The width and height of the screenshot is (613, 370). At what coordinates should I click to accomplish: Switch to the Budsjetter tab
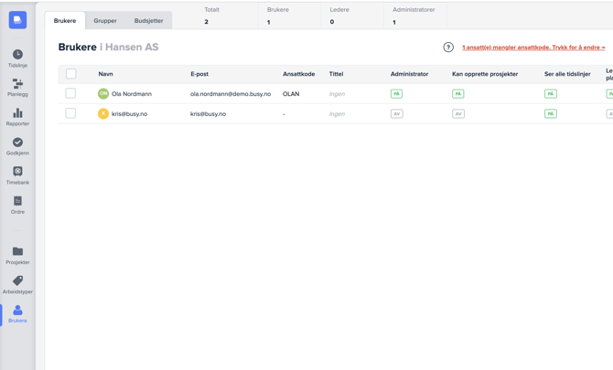[148, 20]
